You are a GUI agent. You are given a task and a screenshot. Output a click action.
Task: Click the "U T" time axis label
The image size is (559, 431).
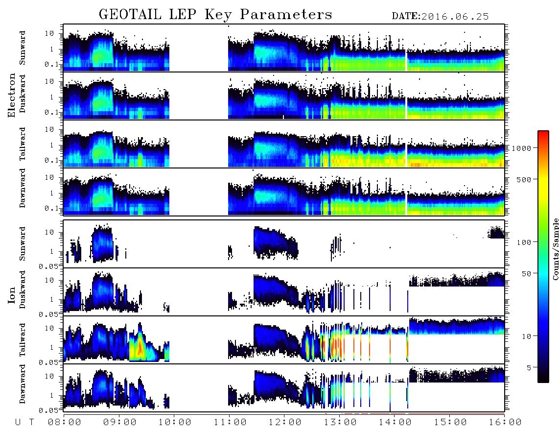tap(24, 422)
